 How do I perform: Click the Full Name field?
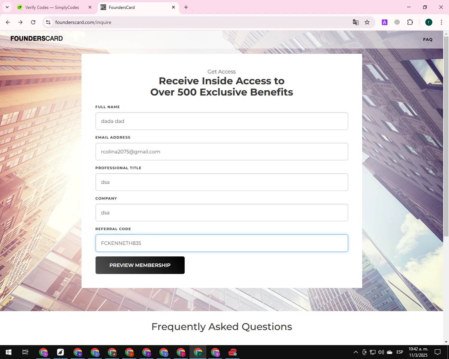[222, 121]
